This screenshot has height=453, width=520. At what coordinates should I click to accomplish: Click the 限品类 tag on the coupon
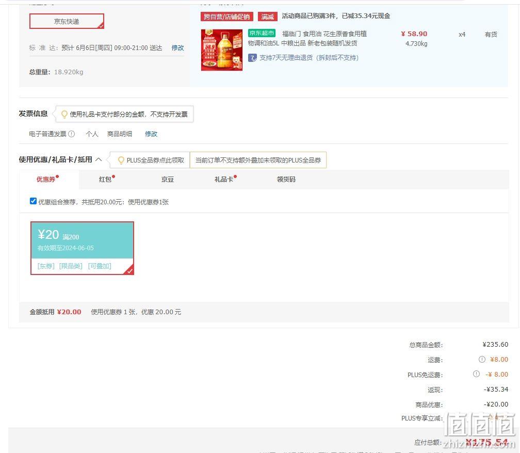[71, 266]
